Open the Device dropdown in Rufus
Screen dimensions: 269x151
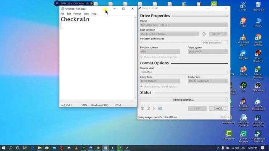pos(184,25)
